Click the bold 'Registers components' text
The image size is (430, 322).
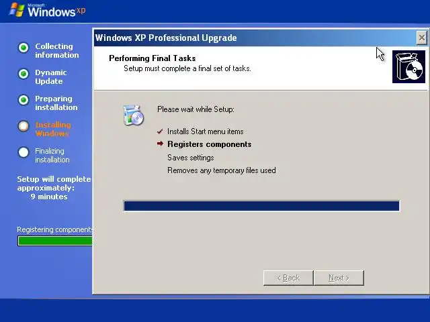coord(209,144)
